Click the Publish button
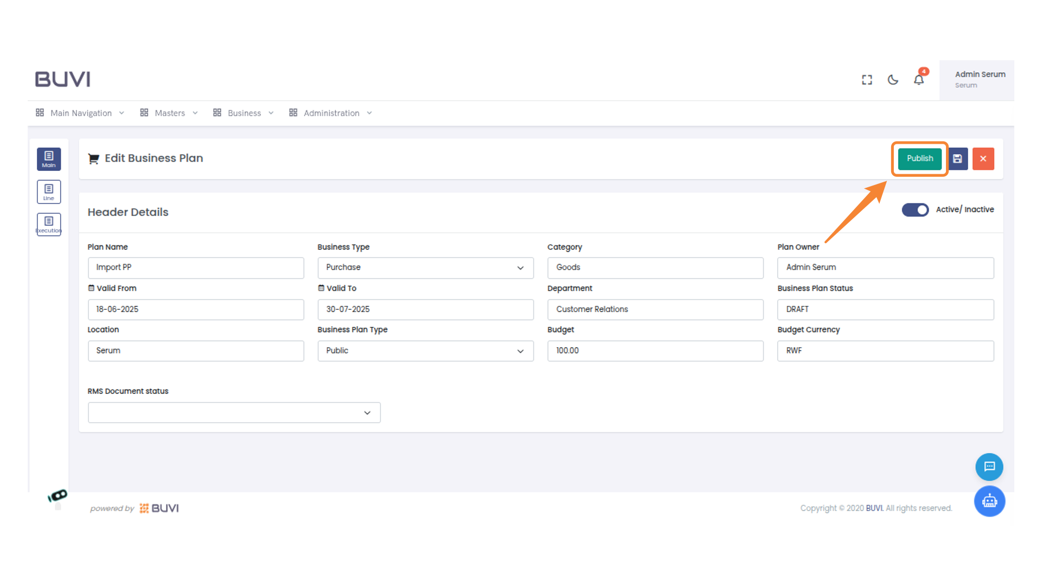1042x586 pixels. [x=919, y=158]
